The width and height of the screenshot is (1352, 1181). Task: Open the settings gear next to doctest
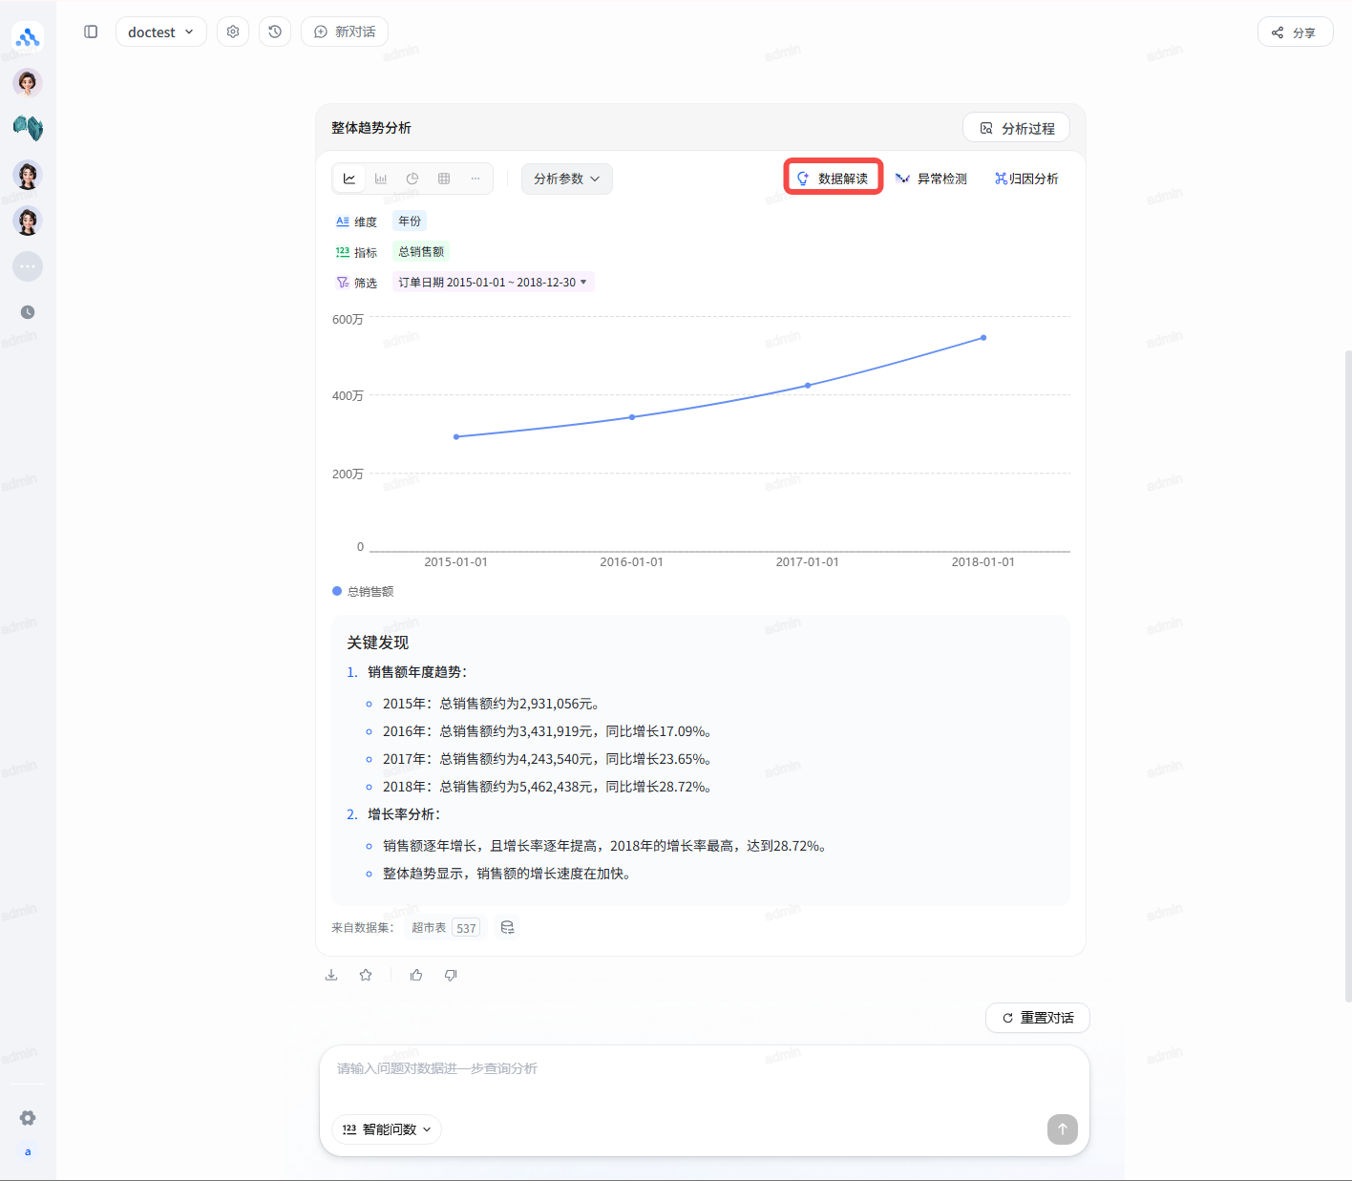point(233,32)
